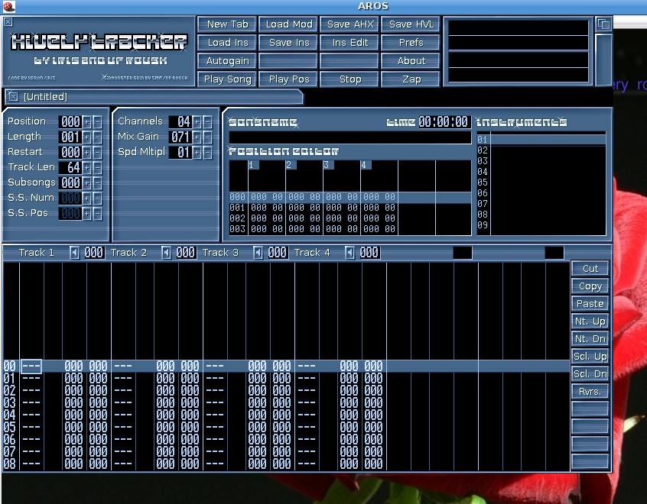647x504 pixels.
Task: Increase Channels count with plus
Action: click(x=197, y=122)
